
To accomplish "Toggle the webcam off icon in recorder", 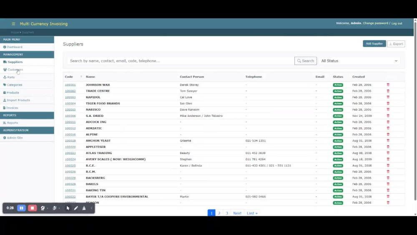I will tap(43, 208).
